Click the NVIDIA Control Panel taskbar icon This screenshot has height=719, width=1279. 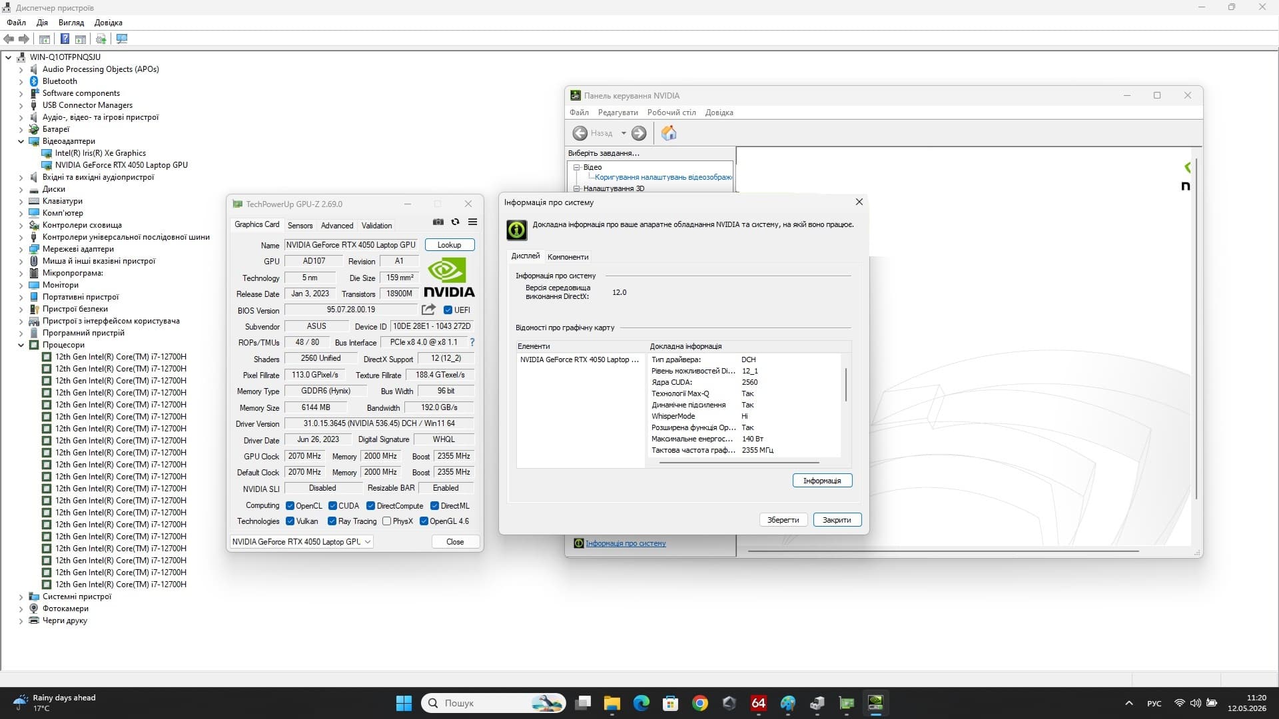point(876,703)
